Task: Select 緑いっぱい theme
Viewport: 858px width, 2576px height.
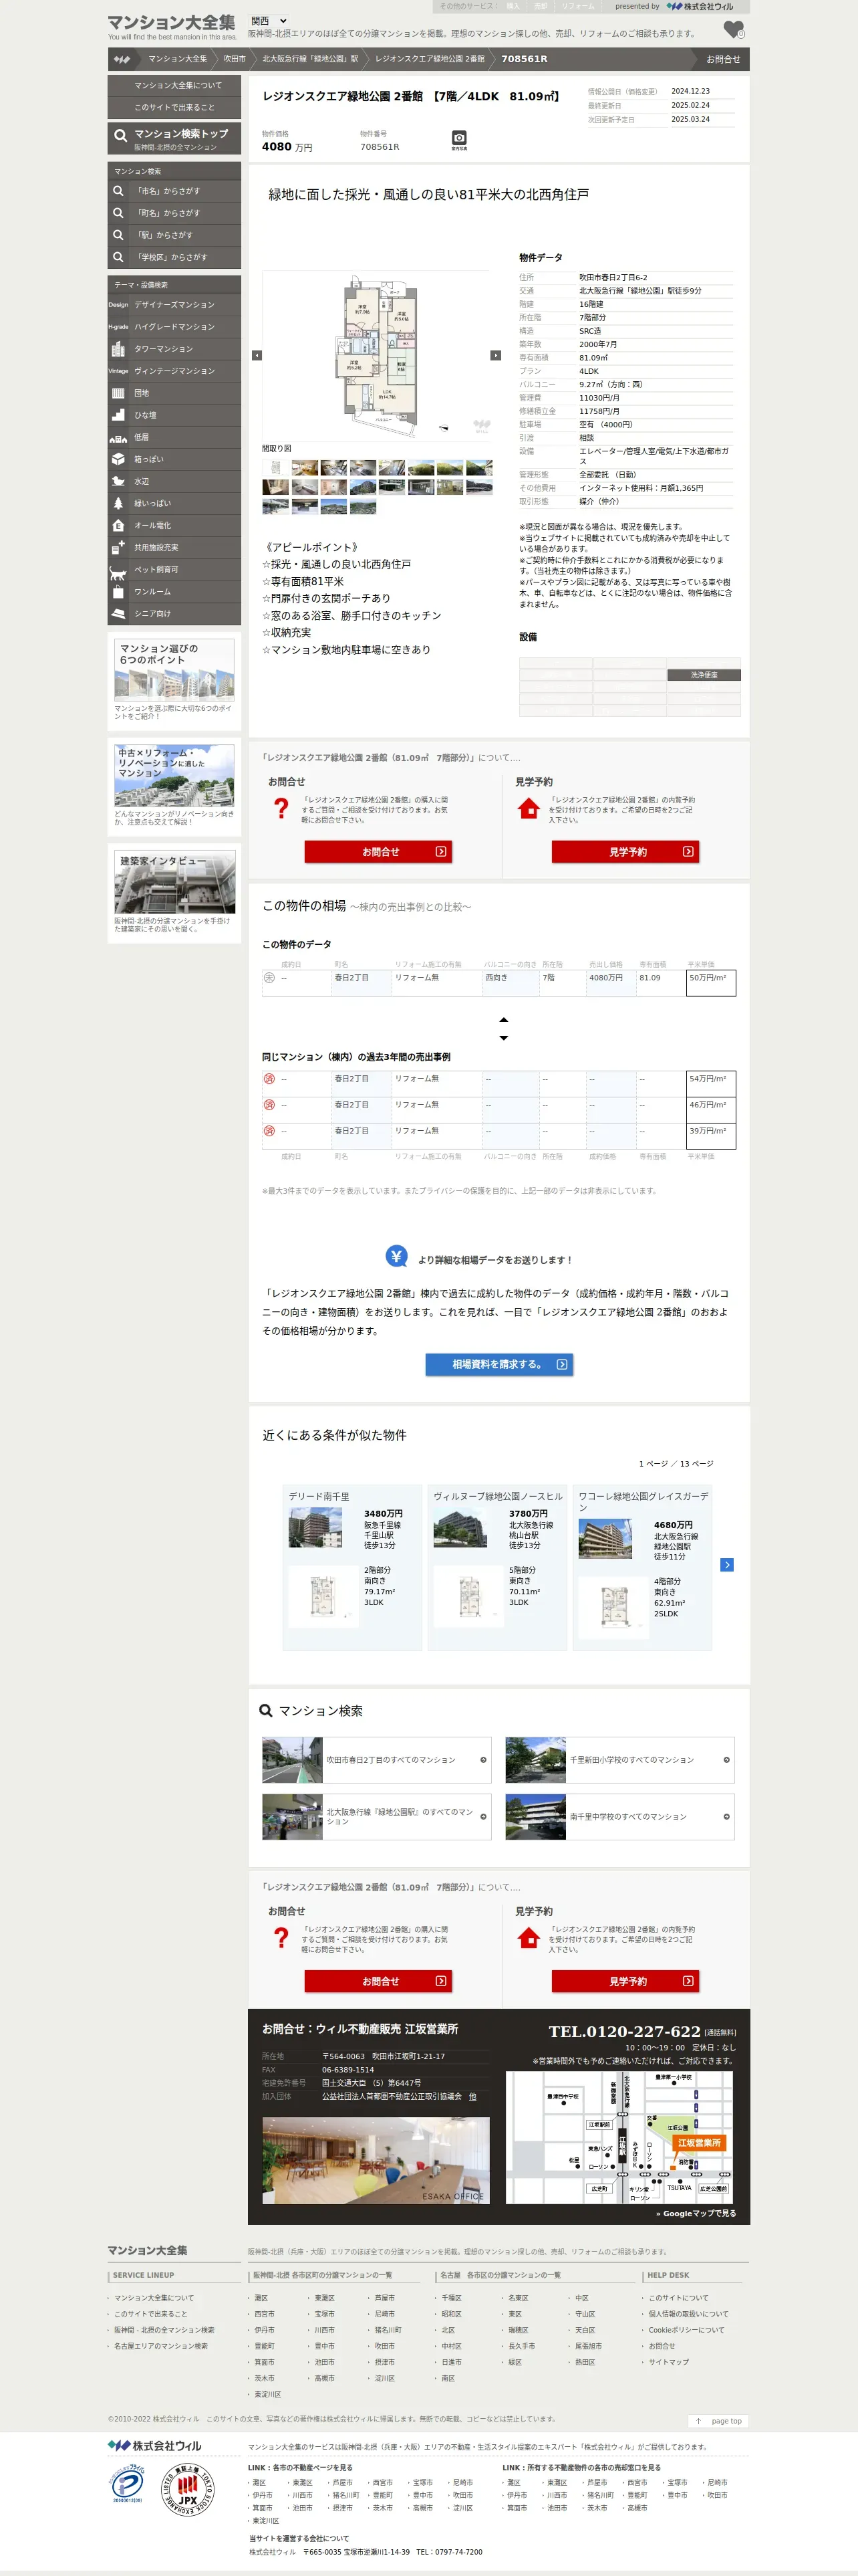Action: (x=175, y=503)
